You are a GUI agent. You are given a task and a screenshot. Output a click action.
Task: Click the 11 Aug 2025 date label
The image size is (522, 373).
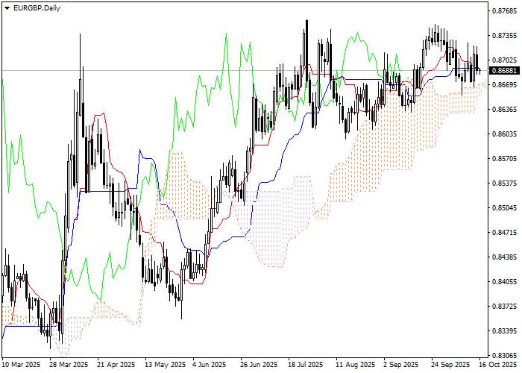tap(353, 365)
